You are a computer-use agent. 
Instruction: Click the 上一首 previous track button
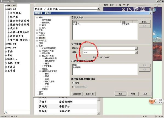[x=118, y=5]
